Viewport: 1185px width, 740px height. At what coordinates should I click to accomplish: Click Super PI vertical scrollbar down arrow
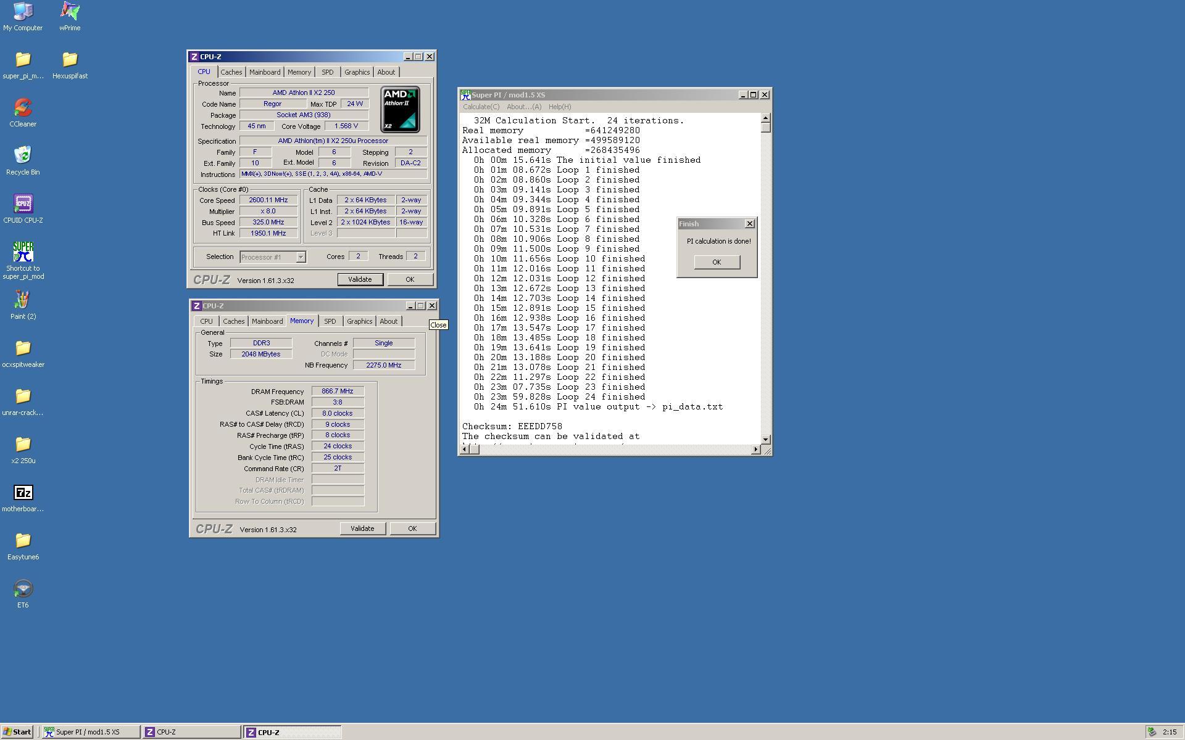coord(766,440)
